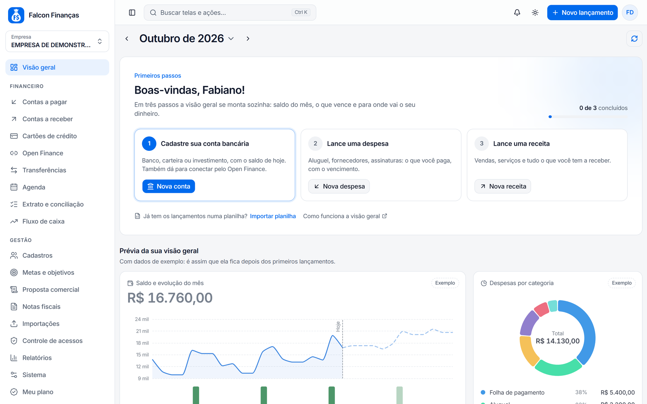Image resolution: width=647 pixels, height=404 pixels.
Task: Go to previous month arrow
Action: (x=127, y=39)
